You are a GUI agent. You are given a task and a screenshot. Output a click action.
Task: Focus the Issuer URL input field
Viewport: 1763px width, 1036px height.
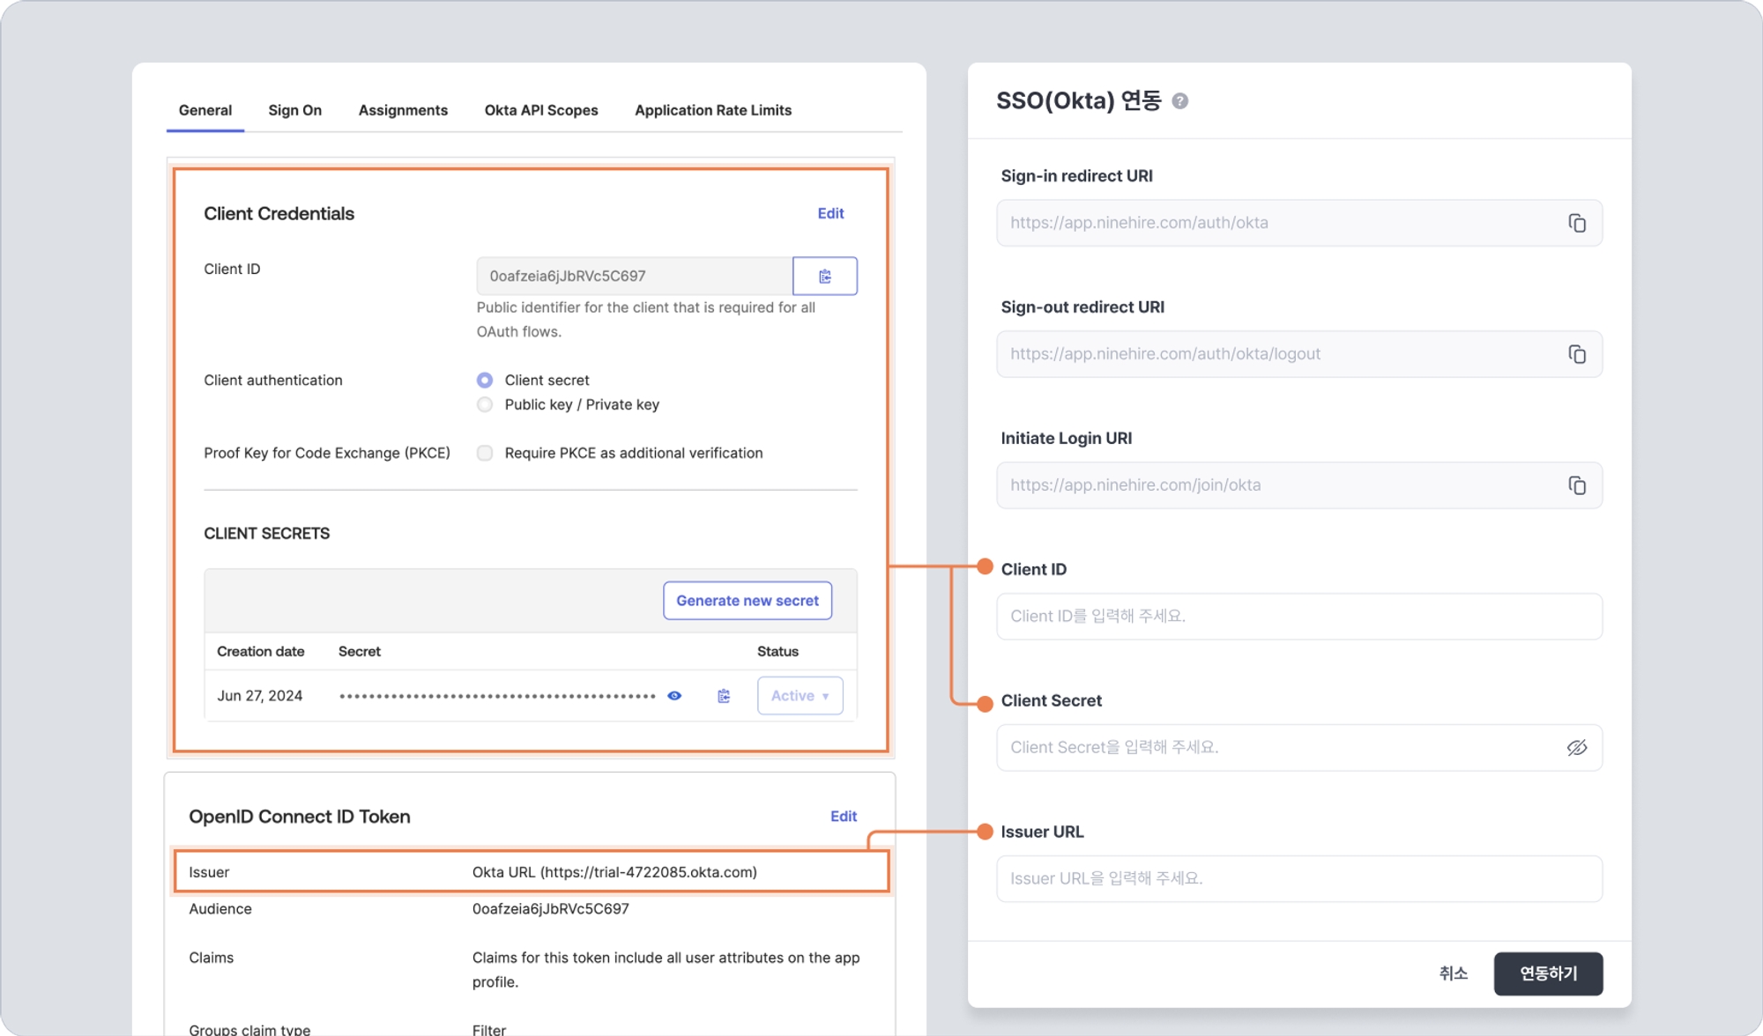pyautogui.click(x=1298, y=879)
